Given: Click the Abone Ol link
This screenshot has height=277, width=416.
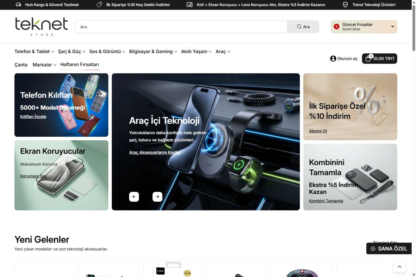Looking at the screenshot, I should click(x=318, y=131).
